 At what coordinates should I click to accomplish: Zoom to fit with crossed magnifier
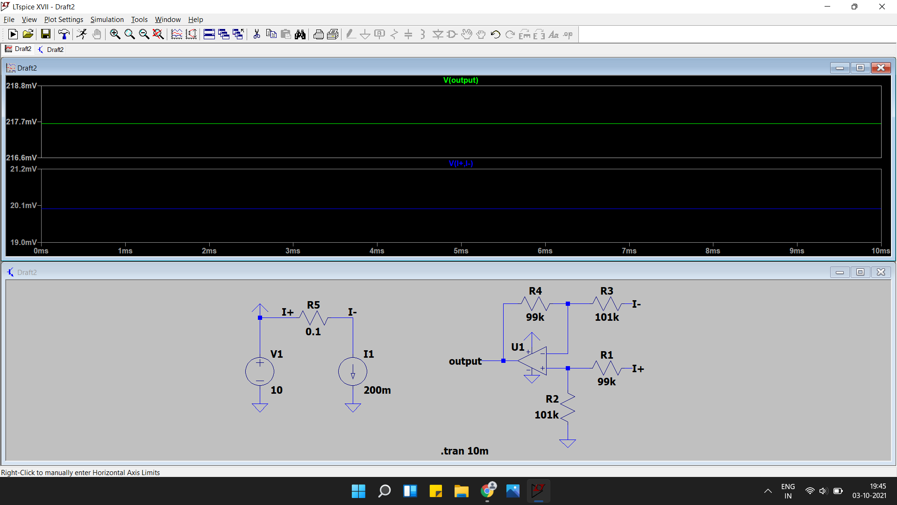(x=158, y=34)
